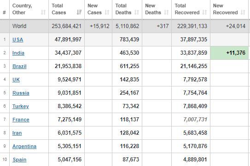250x166 pixels.
Task: Select Brazil total cases 21,953,838
Action: point(68,66)
